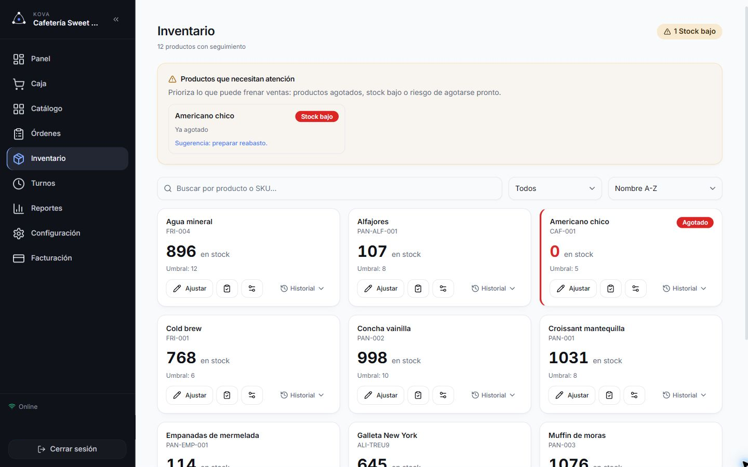The image size is (748, 467).
Task: Click the Cerrar sesión button
Action: [x=68, y=449]
